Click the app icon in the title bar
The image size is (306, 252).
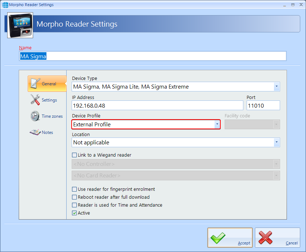(x=5, y=5)
